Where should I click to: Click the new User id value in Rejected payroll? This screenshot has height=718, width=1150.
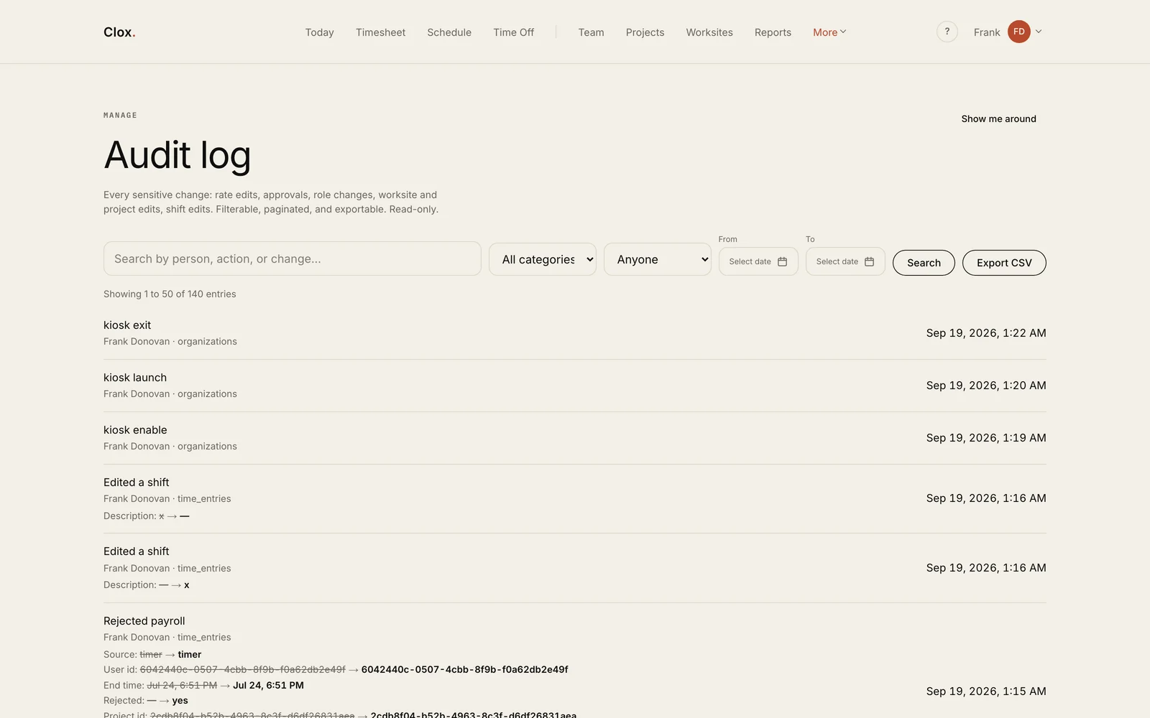tap(464, 670)
